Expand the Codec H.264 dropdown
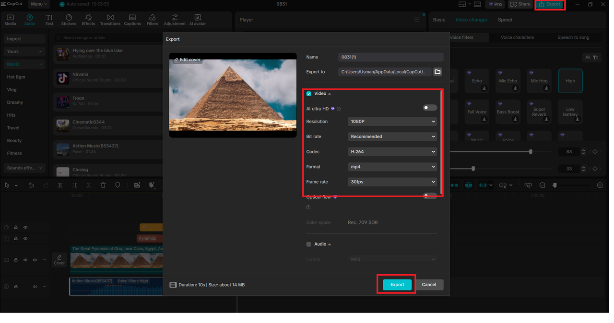 392,152
